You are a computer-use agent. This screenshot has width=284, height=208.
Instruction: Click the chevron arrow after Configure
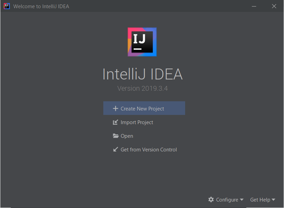pyautogui.click(x=242, y=200)
